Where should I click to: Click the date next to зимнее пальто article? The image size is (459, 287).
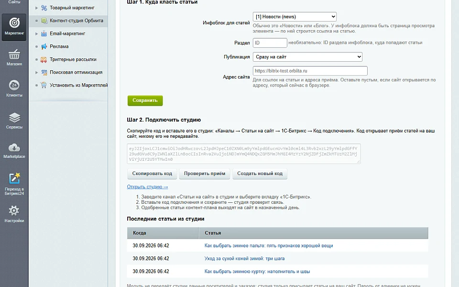151,246
